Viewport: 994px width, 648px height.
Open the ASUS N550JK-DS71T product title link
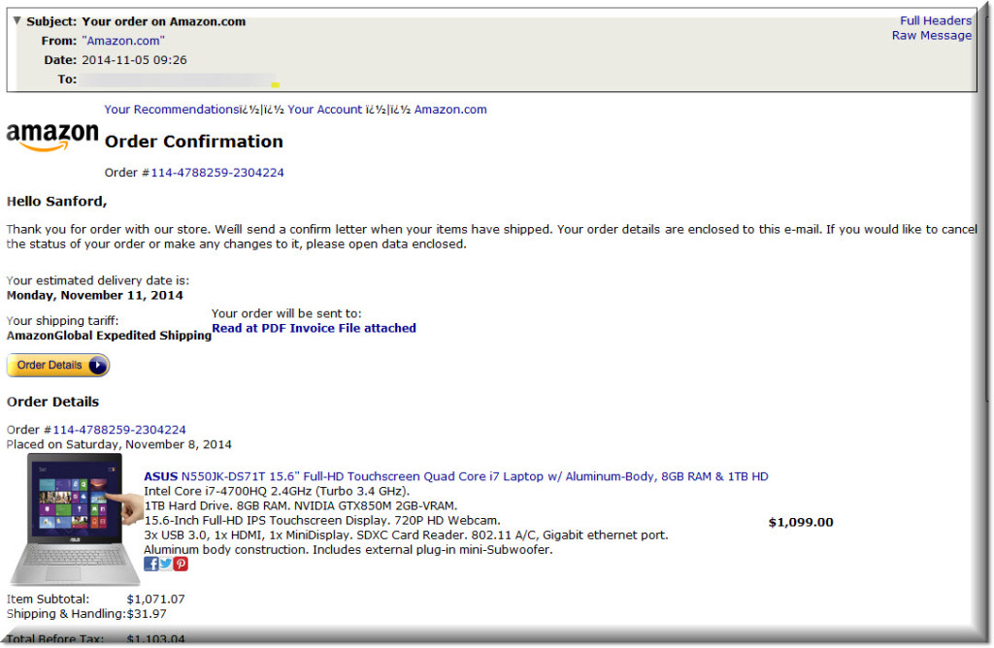click(455, 476)
